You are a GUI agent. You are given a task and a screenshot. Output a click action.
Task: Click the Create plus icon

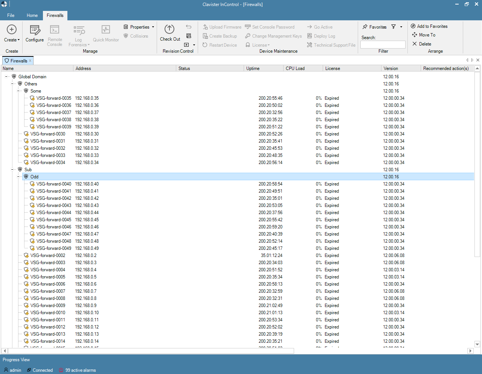coord(12,29)
